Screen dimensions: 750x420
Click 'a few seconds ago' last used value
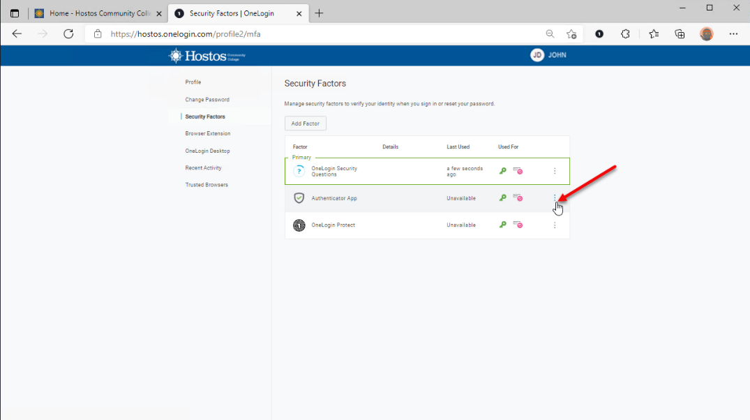coord(465,171)
